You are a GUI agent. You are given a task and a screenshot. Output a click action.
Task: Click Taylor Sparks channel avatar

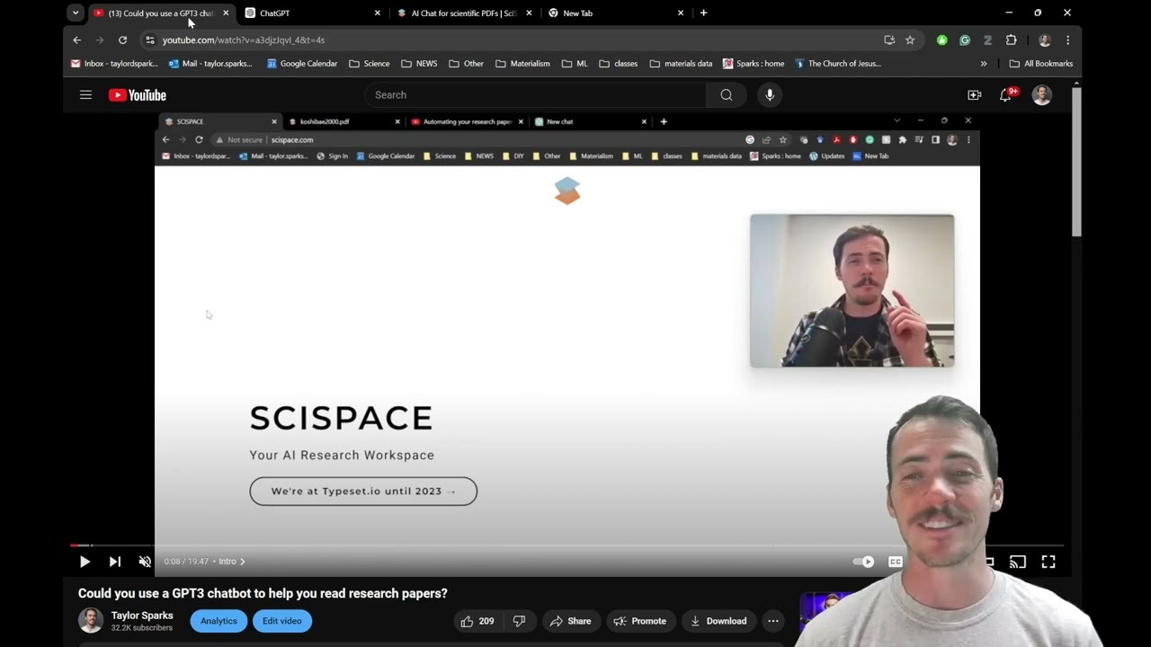point(91,620)
